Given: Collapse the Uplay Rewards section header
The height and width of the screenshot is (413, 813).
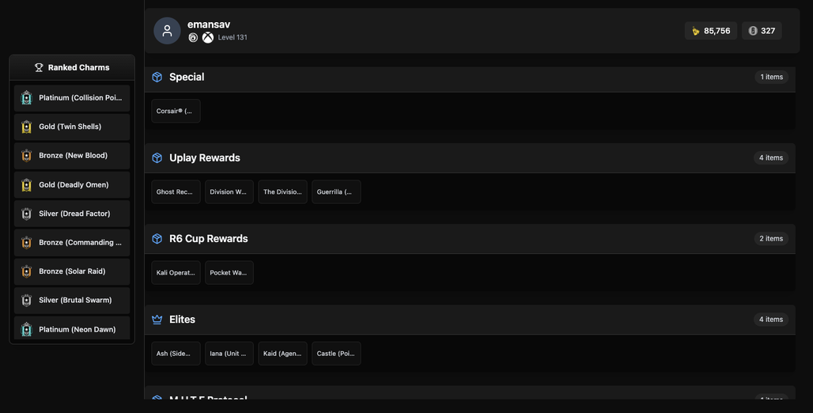Looking at the screenshot, I should [x=470, y=157].
